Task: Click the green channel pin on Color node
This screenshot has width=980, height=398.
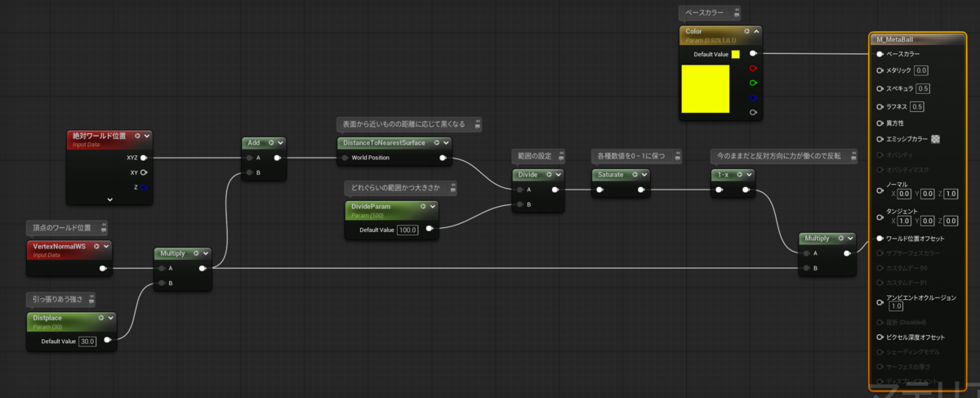Action: (x=753, y=83)
